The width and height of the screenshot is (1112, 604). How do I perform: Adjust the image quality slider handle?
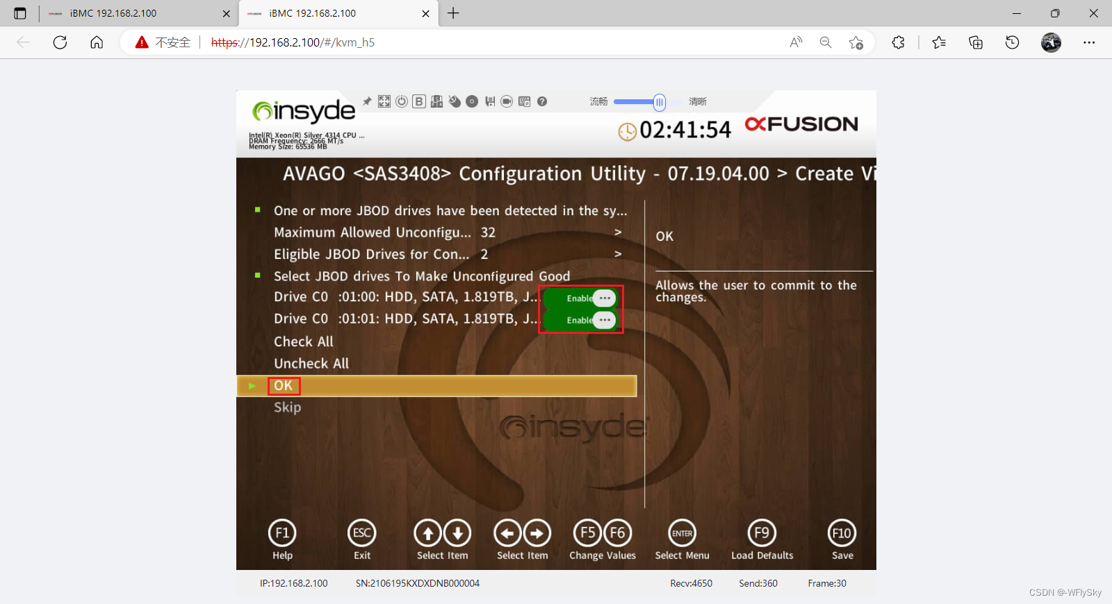tap(659, 102)
